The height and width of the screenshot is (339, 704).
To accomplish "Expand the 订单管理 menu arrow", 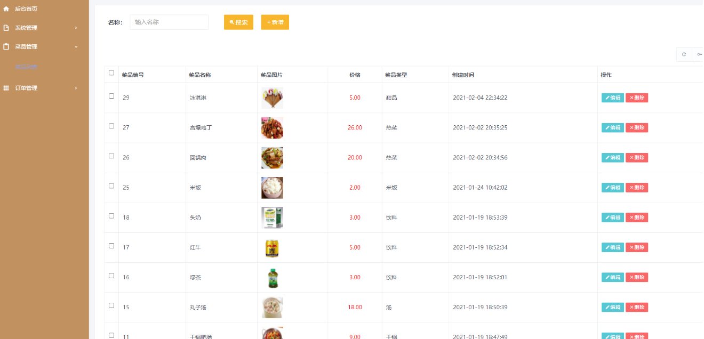I will (76, 88).
